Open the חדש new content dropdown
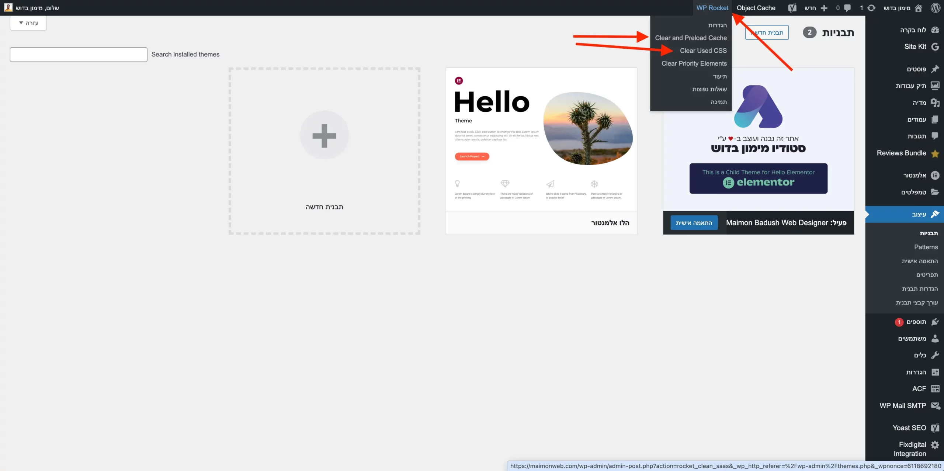944x471 pixels. tap(816, 8)
